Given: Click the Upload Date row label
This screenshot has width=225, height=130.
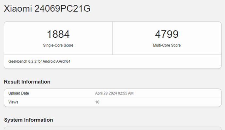Looking at the screenshot, I should [x=19, y=93].
